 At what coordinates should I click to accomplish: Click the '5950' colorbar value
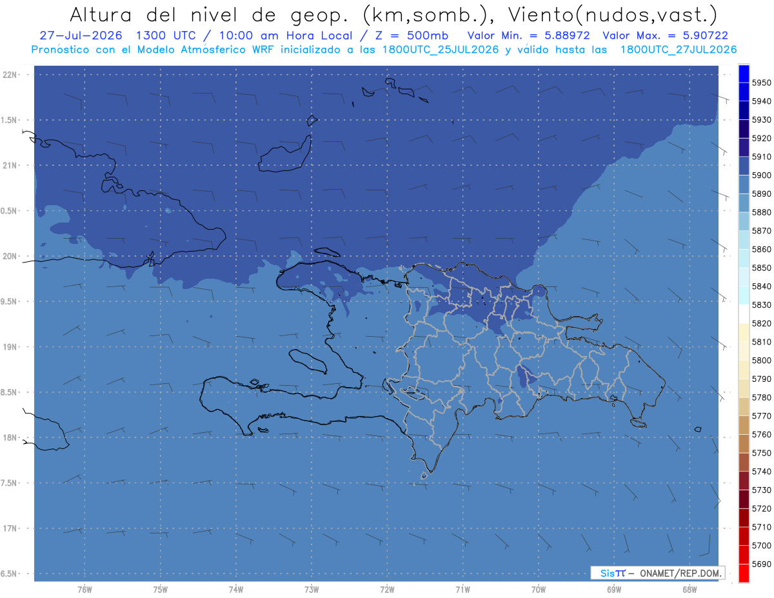762,83
